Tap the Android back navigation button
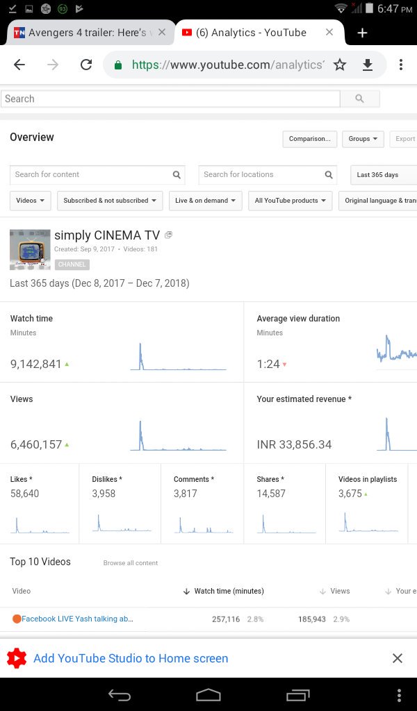The height and width of the screenshot is (711, 417). click(120, 695)
